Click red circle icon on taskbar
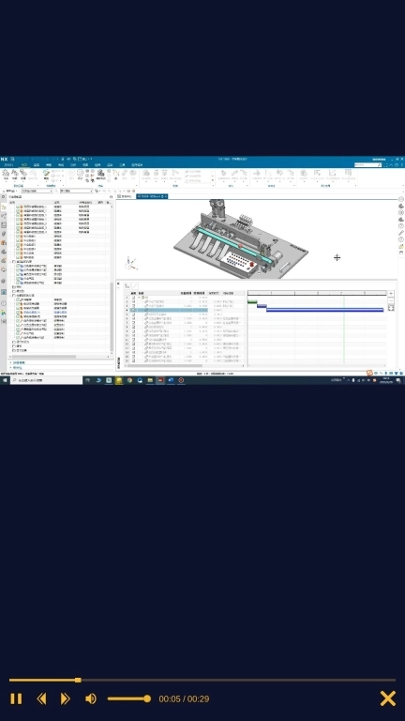This screenshot has width=405, height=721. [181, 380]
